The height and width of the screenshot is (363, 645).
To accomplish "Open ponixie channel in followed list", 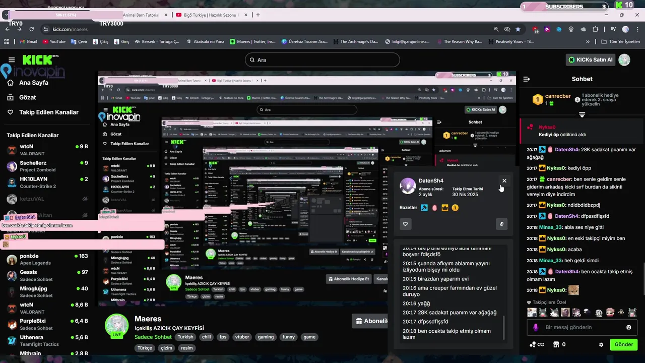I will (x=48, y=259).
